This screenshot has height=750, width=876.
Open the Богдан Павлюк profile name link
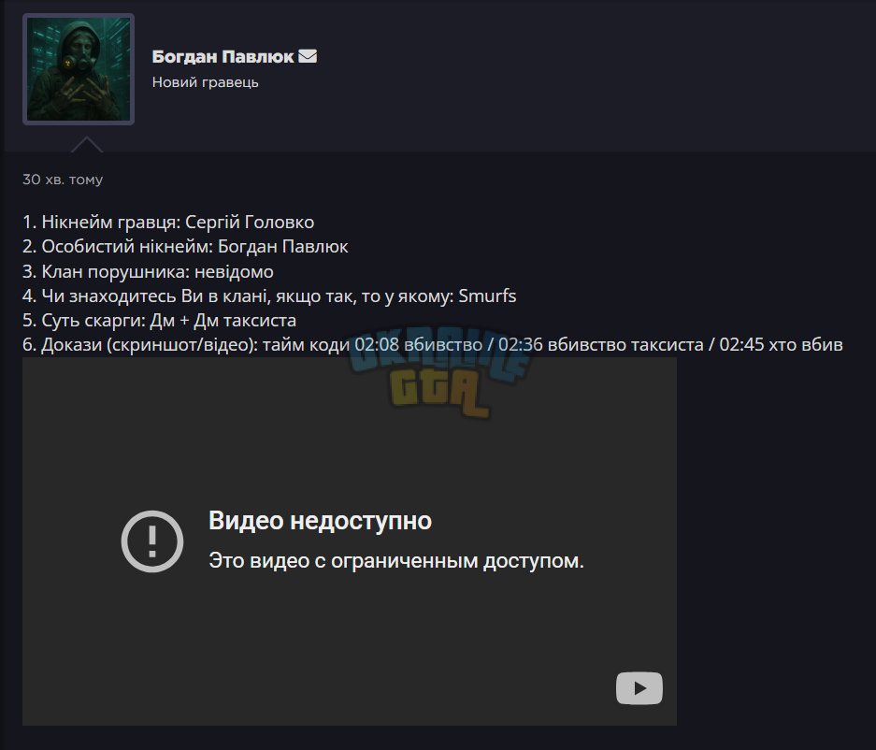[223, 56]
